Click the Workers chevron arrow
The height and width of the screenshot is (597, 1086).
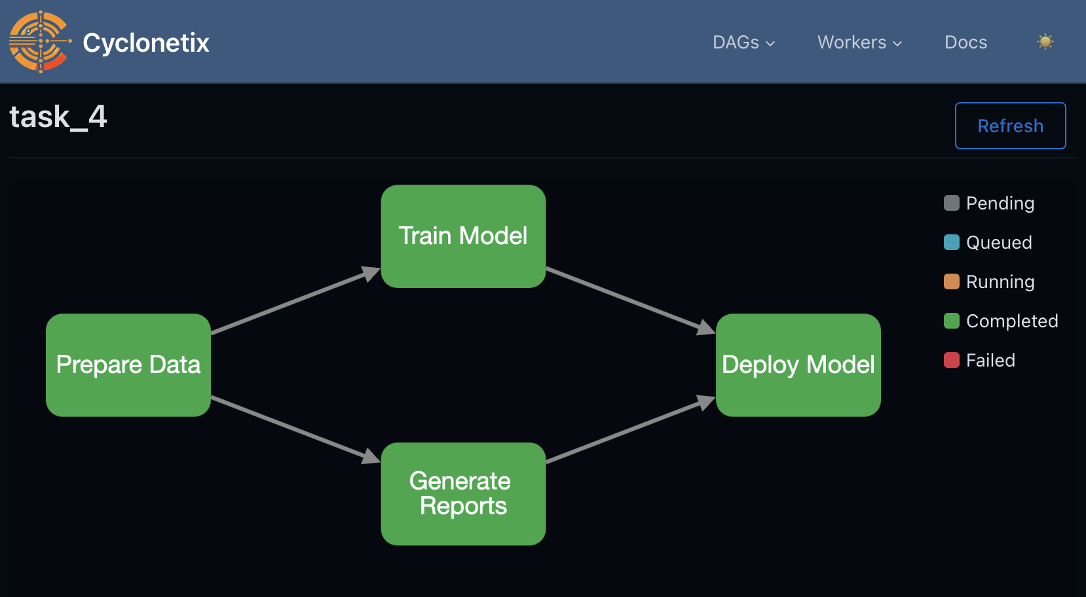pyautogui.click(x=897, y=44)
